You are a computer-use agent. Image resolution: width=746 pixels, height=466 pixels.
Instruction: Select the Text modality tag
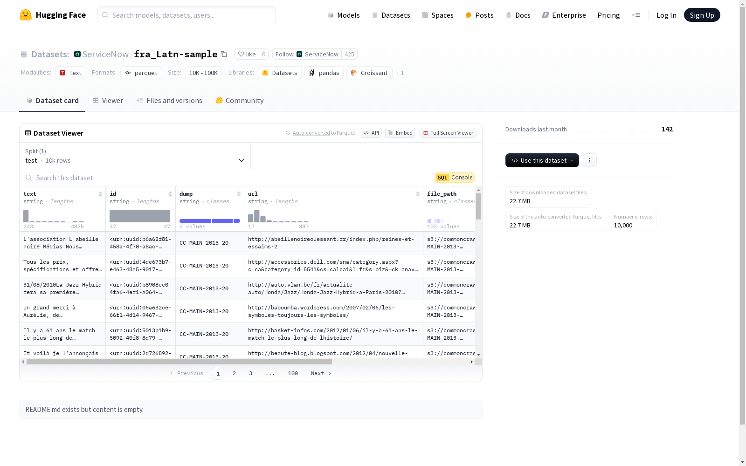pyautogui.click(x=70, y=73)
